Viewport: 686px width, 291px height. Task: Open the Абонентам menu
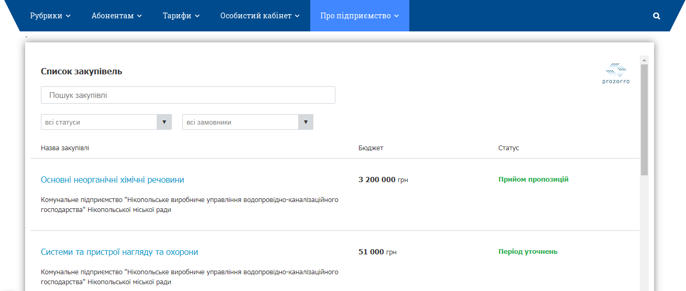point(116,16)
